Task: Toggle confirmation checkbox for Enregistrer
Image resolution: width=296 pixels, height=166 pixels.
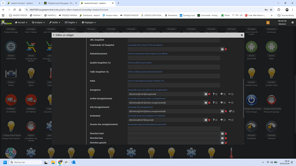Action: click(217, 94)
